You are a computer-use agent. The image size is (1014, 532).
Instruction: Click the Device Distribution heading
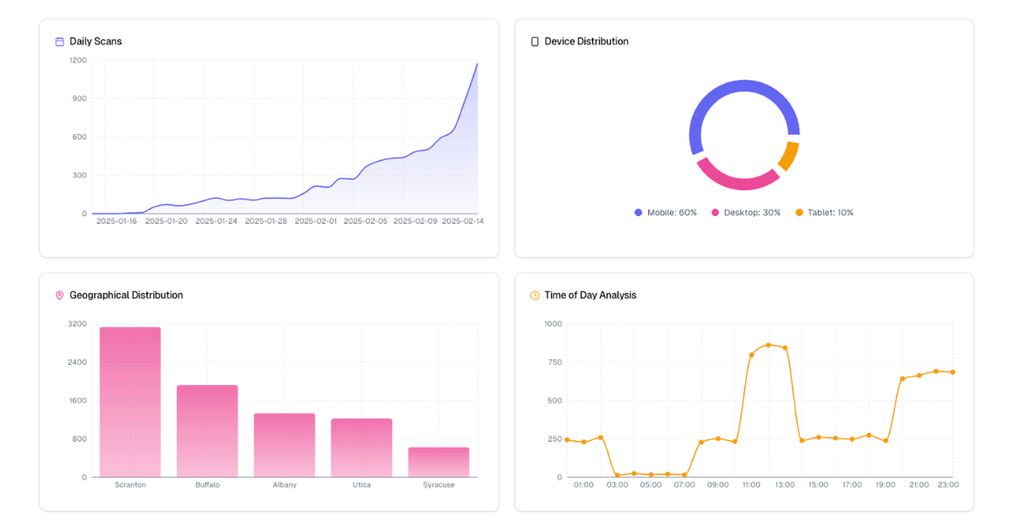(586, 41)
